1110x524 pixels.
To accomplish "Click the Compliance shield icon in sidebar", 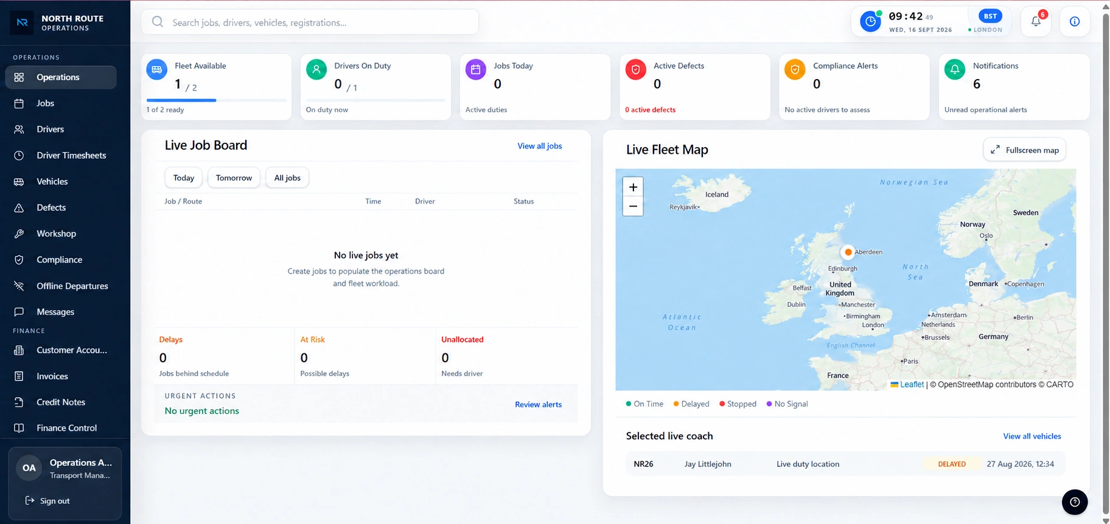I will pos(19,260).
